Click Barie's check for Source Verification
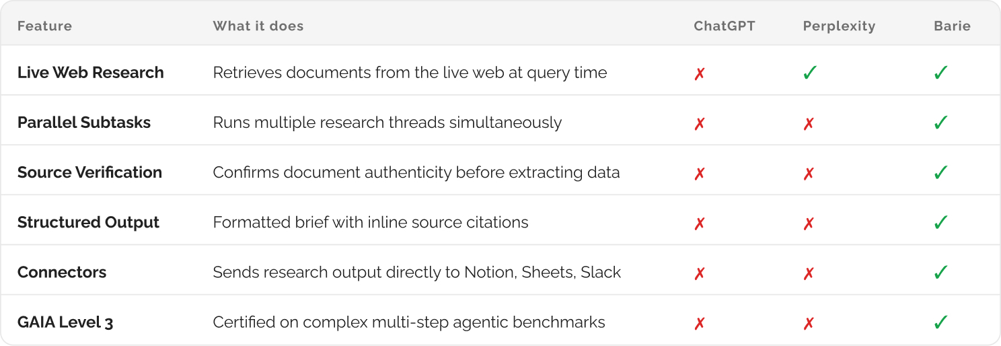 [x=941, y=172]
